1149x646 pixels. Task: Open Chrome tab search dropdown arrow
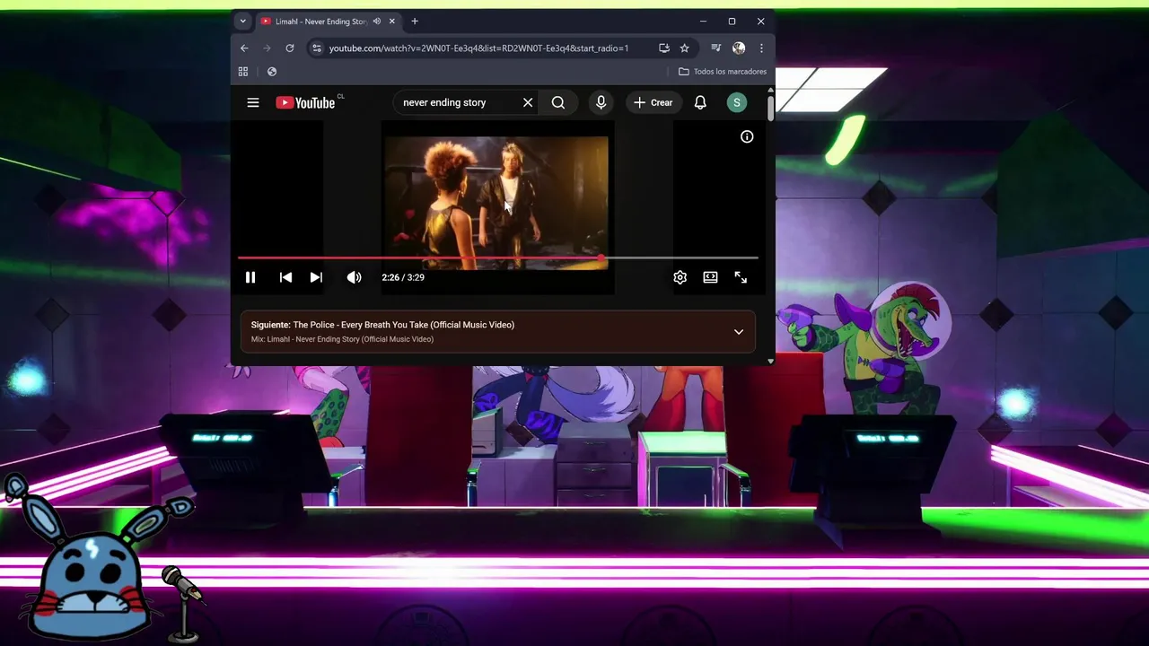click(242, 22)
